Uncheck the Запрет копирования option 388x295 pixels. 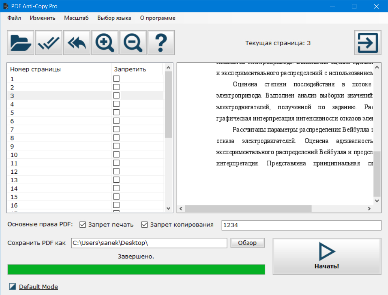click(x=145, y=225)
